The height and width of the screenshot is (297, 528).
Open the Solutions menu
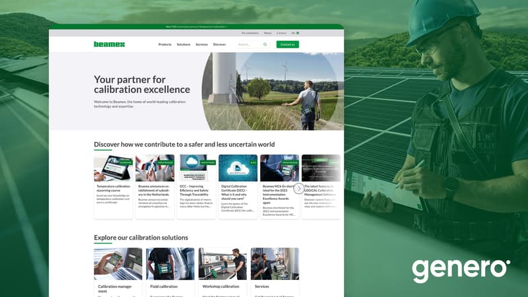coord(183,44)
